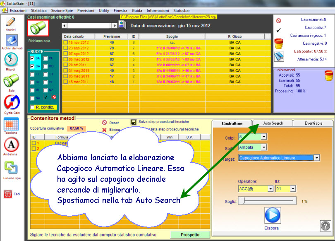The height and width of the screenshot is (241, 335).
Task: Tick the checkbox for 07 ago 2012 row
Action: (66, 53)
